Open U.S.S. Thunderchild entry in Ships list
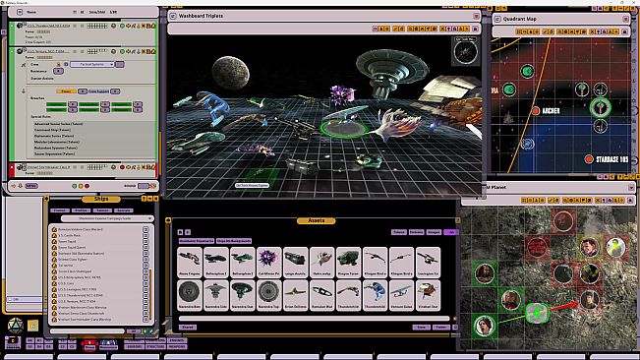This screenshot has height=360, width=640. (81, 295)
